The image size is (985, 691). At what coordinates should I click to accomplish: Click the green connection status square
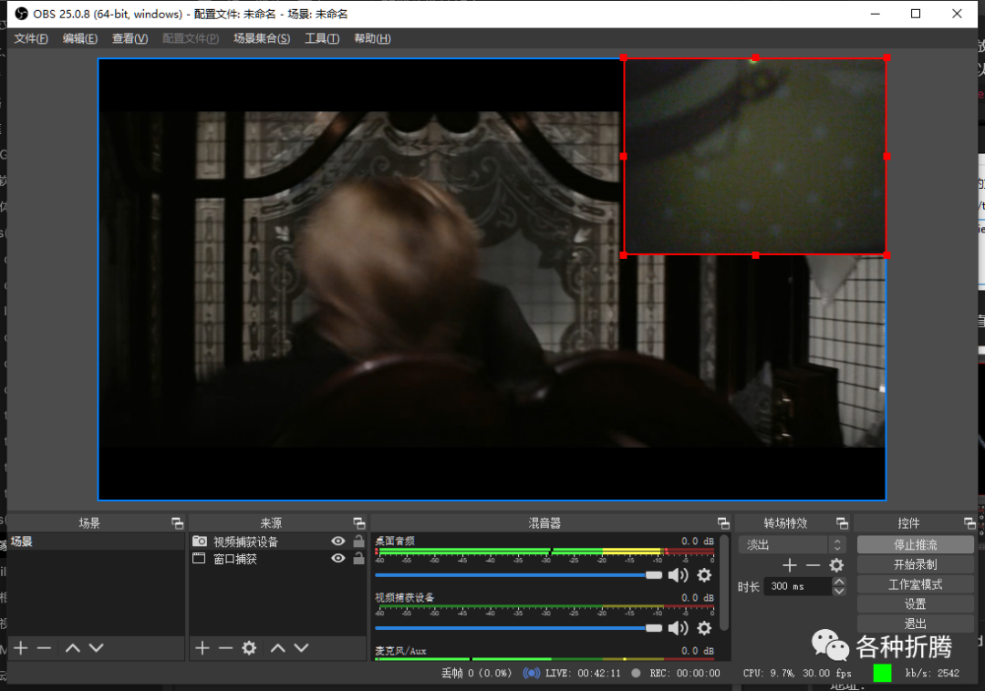pyautogui.click(x=882, y=673)
